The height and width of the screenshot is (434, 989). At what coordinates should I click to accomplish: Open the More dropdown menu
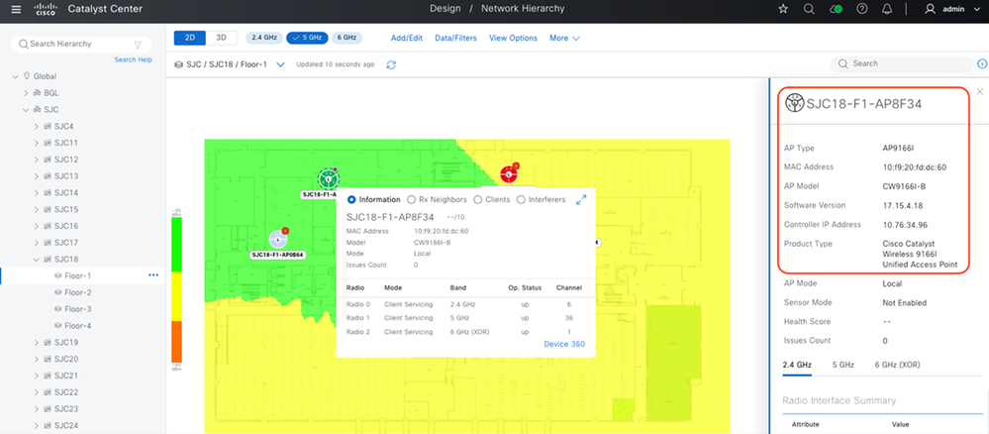(x=564, y=38)
